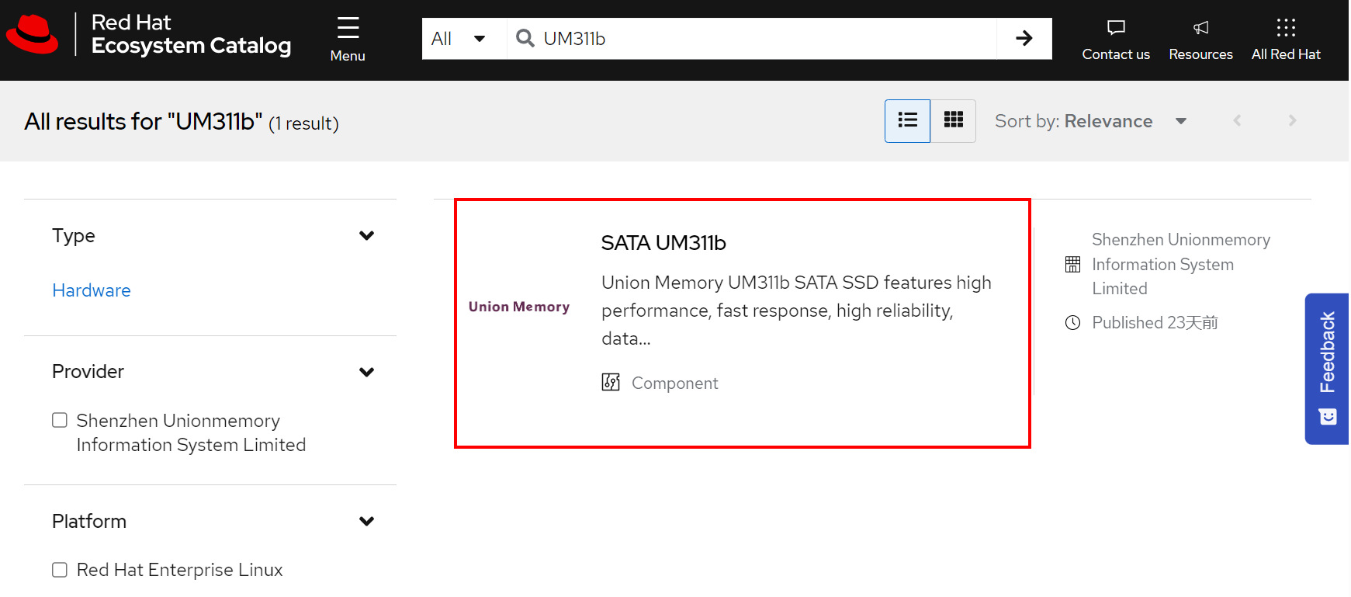Collapse the Type filter section
This screenshot has height=597, width=1351.
click(366, 236)
